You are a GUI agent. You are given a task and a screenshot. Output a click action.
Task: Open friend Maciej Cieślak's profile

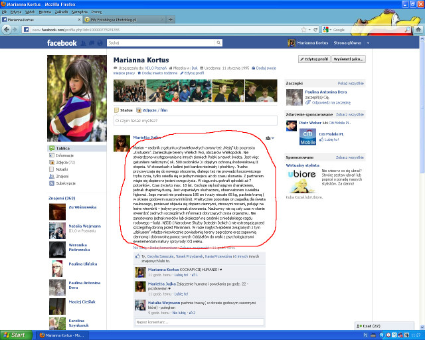82,301
